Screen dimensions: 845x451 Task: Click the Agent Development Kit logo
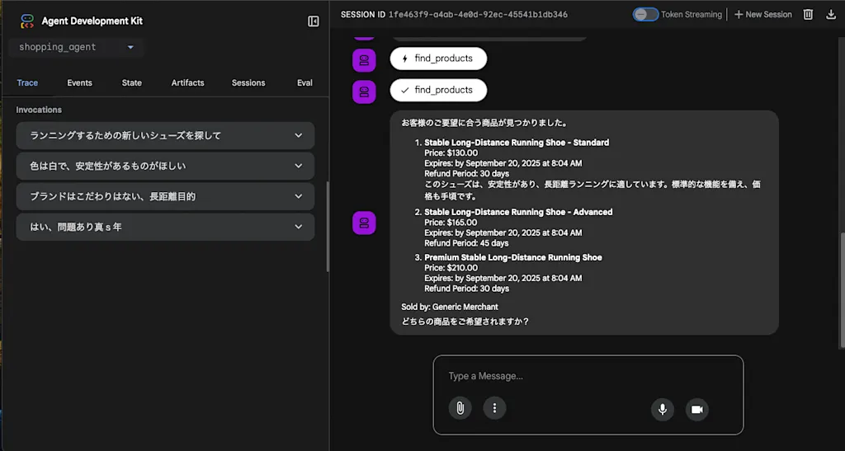[x=27, y=21]
